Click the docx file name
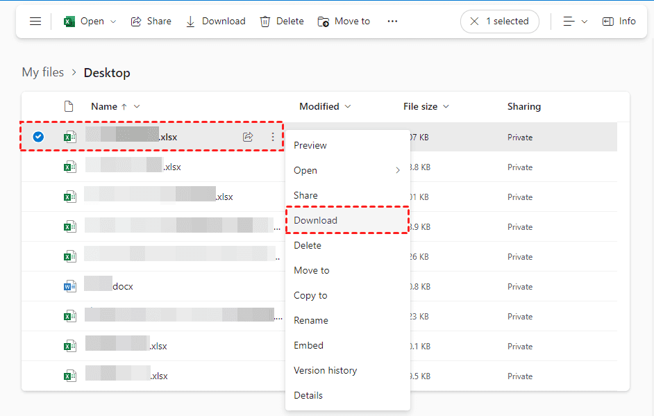The width and height of the screenshot is (654, 416). (x=109, y=286)
